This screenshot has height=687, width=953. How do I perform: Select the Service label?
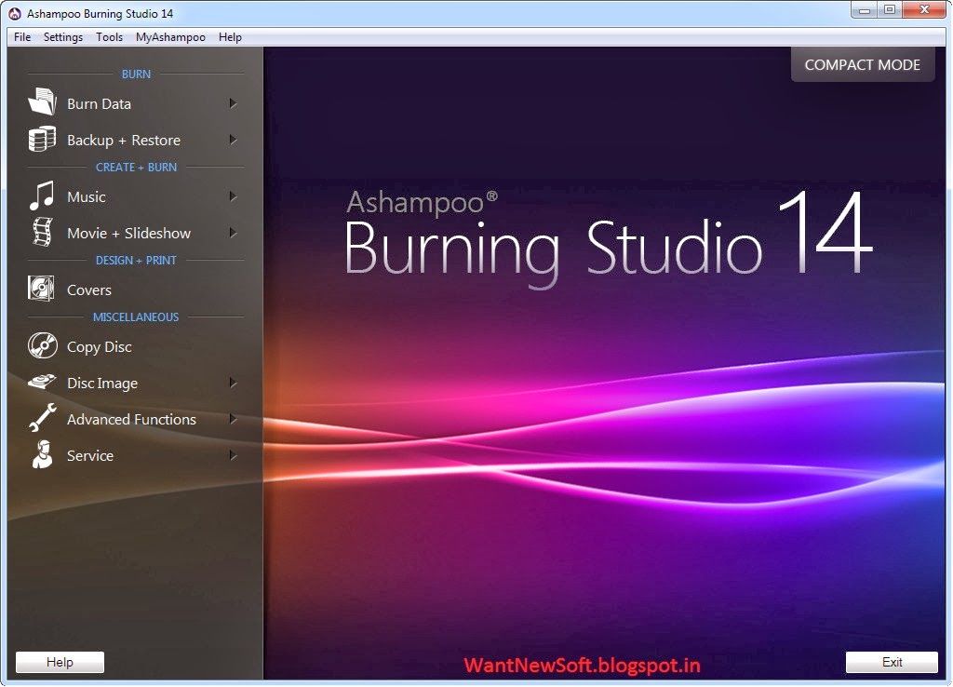coord(90,456)
